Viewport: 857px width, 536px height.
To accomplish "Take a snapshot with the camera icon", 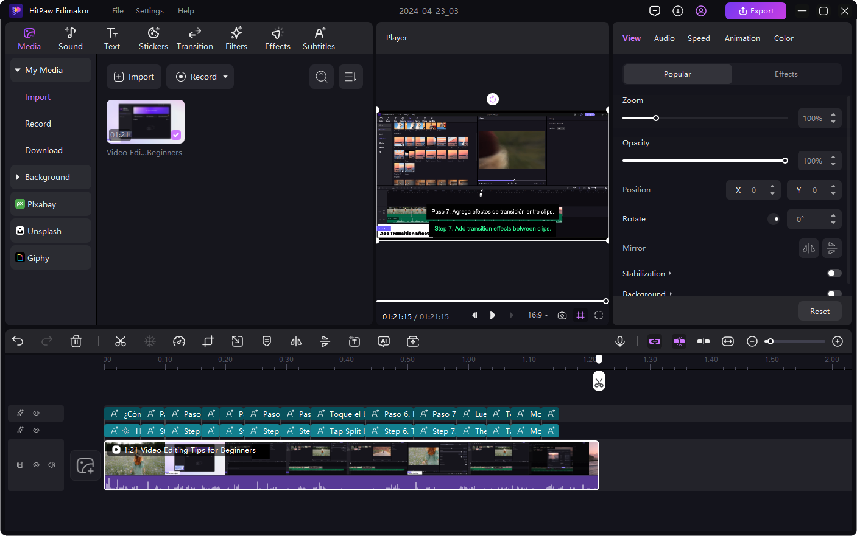I will [562, 315].
